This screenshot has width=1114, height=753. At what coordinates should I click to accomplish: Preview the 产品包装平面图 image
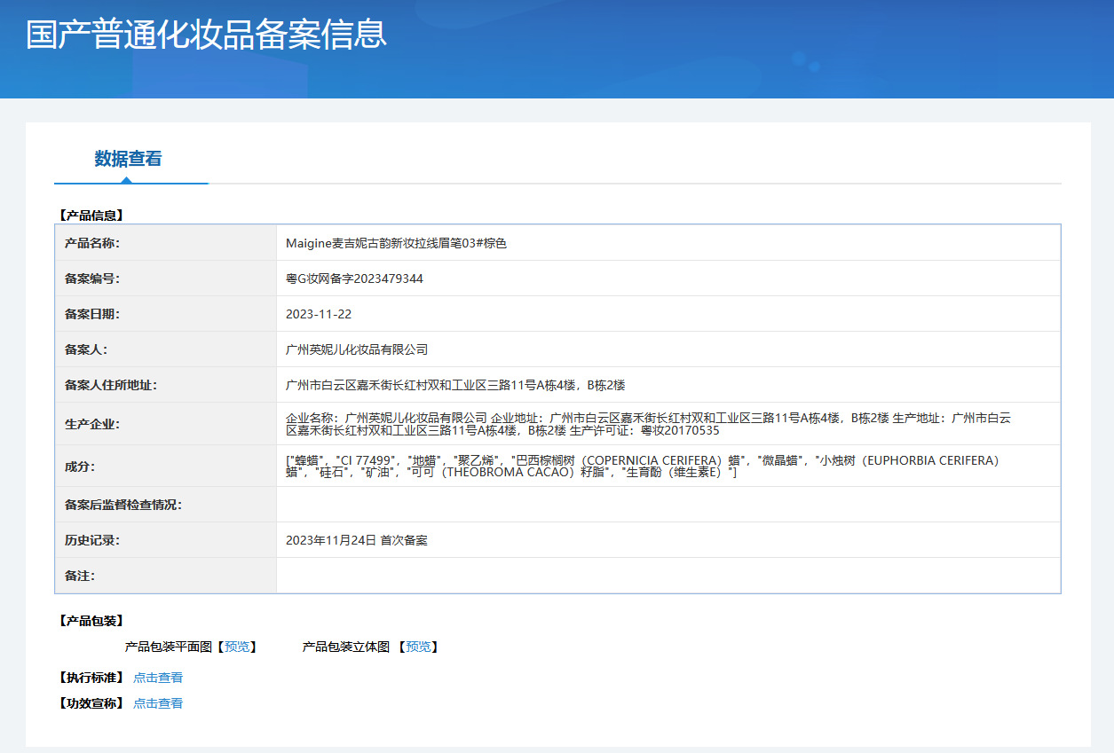(x=237, y=647)
